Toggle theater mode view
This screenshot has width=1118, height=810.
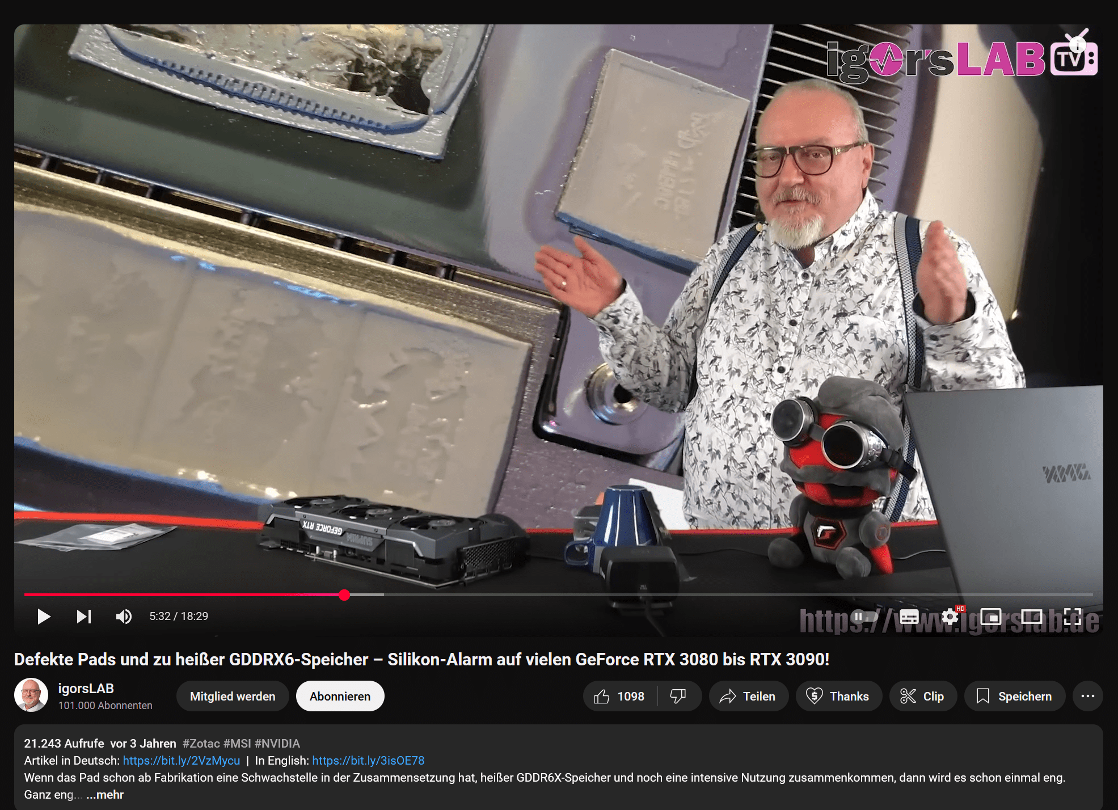[x=1032, y=617]
